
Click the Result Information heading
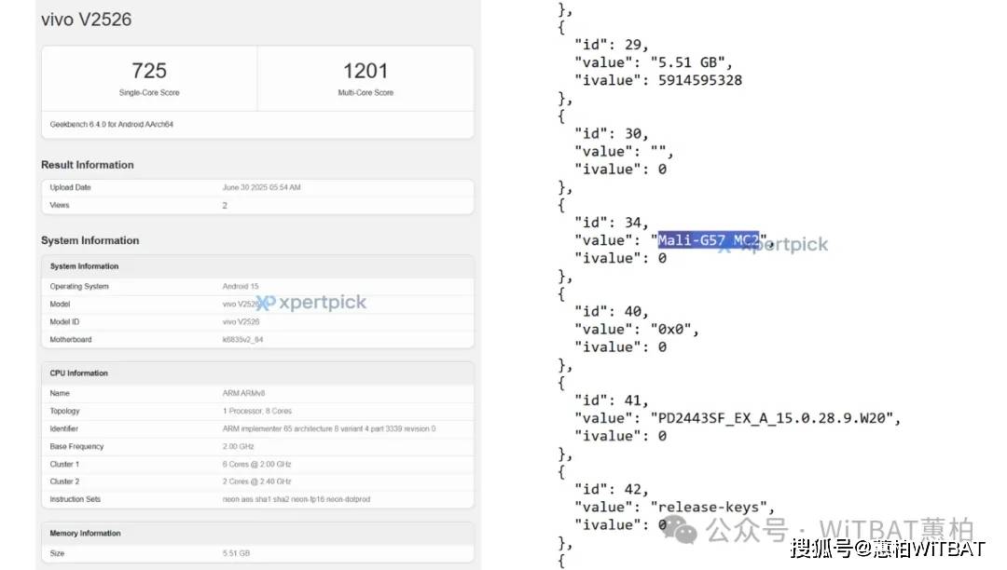click(88, 165)
